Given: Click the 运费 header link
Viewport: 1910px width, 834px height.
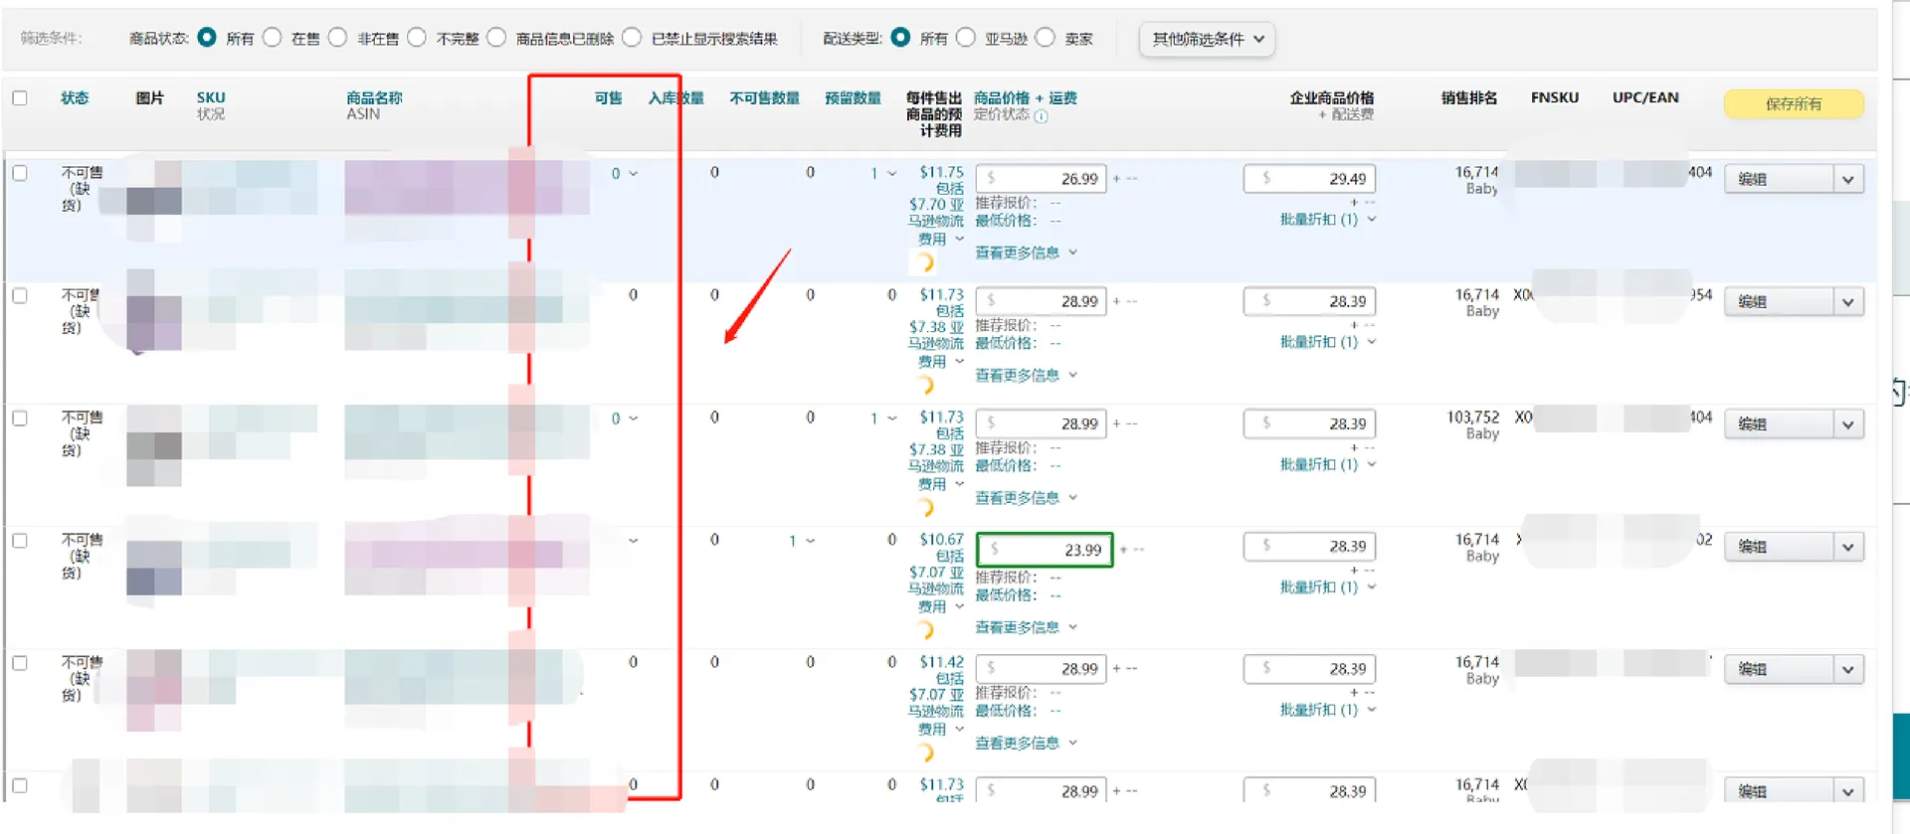Looking at the screenshot, I should click(x=1062, y=97).
